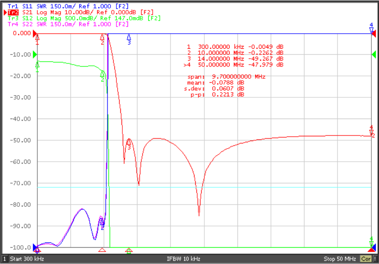
Task: Click marker 3 stimulus triangle on bottom axis
Action: pyautogui.click(x=129, y=250)
